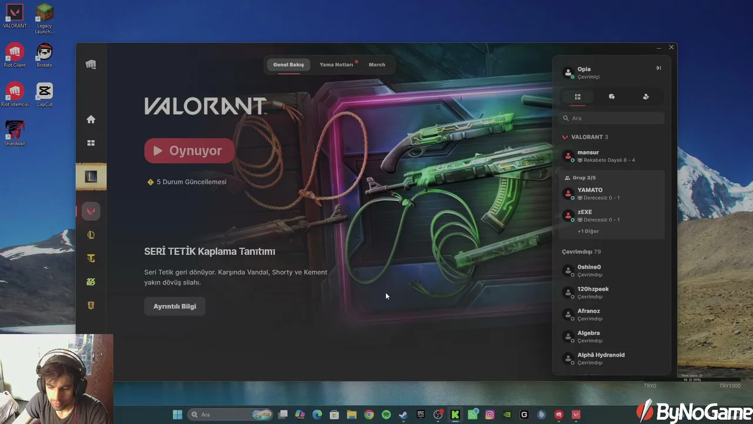The height and width of the screenshot is (424, 753).
Task: Select the VALORANT icon in sidebar
Action: 91,211
